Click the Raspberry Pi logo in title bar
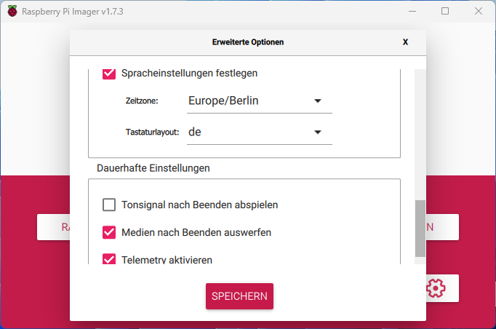Viewport: 496px width, 329px height. [12, 12]
